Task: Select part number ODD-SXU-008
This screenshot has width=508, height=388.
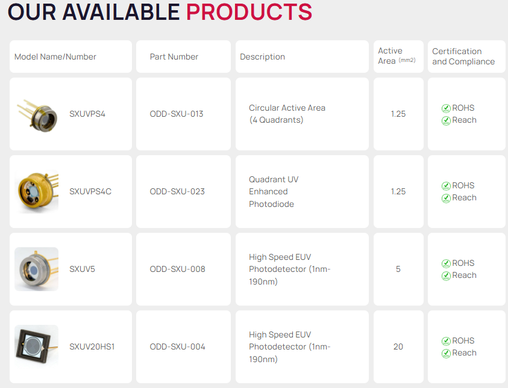Action: click(177, 269)
